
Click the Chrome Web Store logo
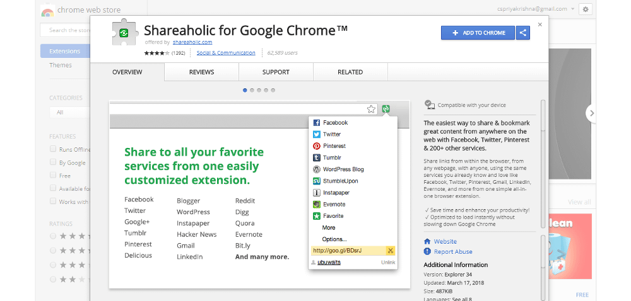coord(48,11)
